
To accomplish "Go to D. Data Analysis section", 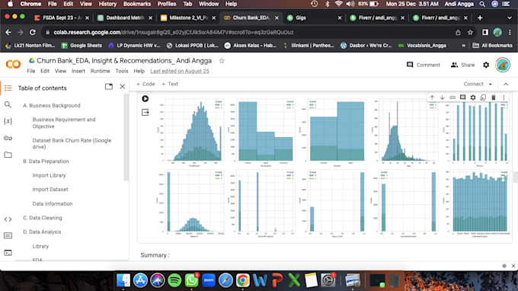I will 42,232.
